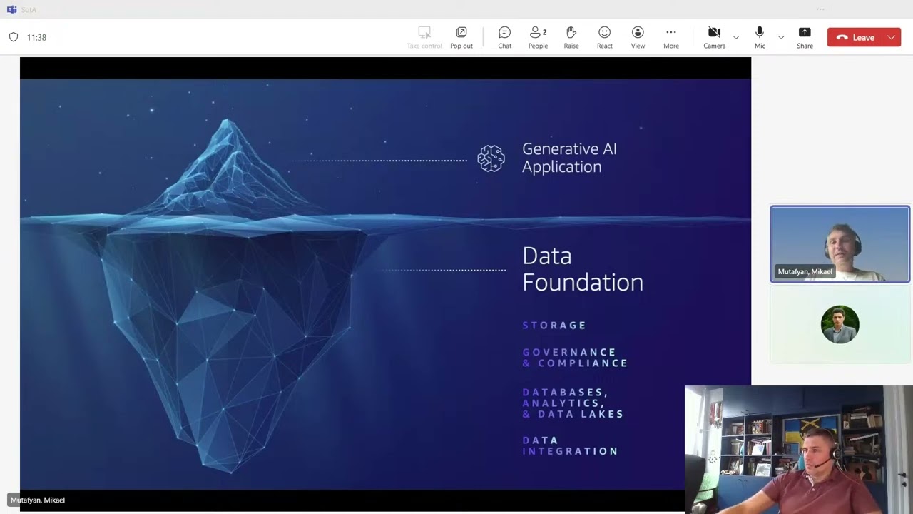Click the 11:38 meeting timer
The height and width of the screenshot is (514, 913).
(36, 37)
